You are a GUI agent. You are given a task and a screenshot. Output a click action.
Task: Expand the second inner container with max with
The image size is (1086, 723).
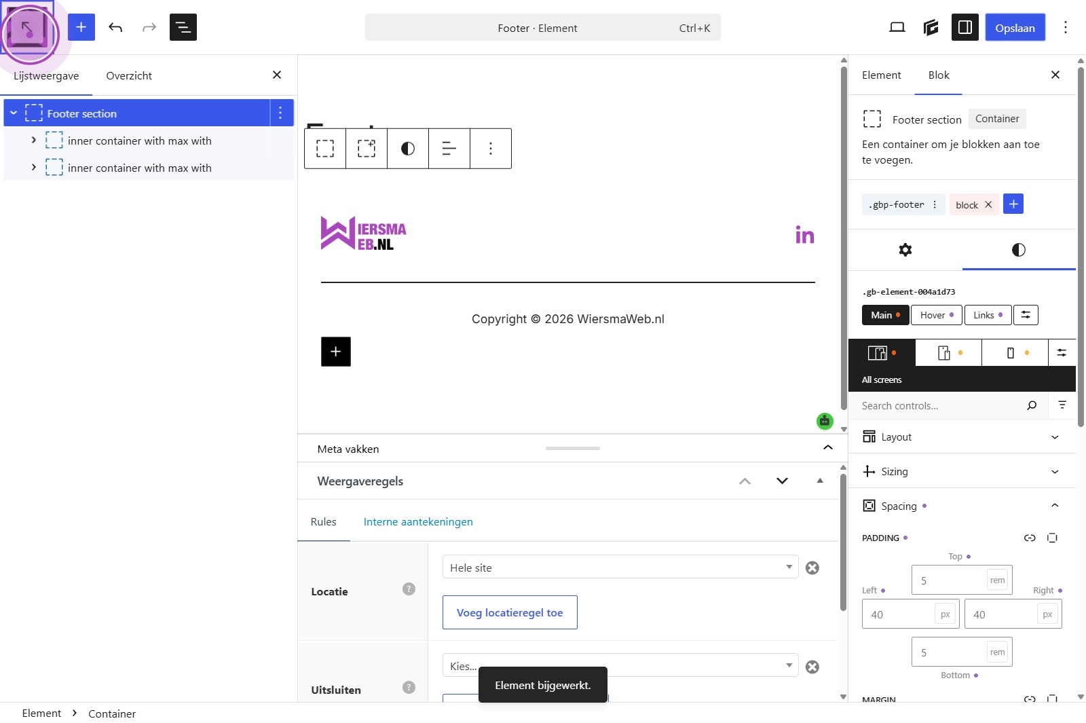point(33,168)
